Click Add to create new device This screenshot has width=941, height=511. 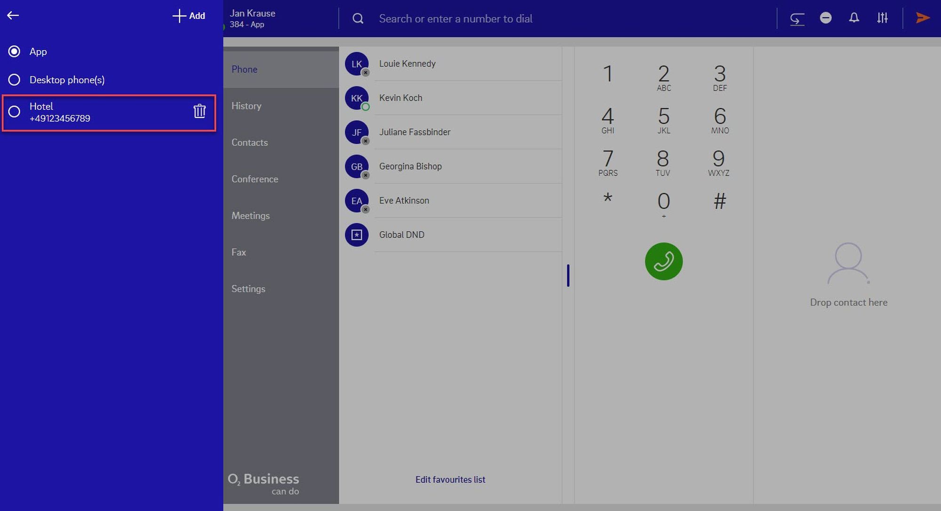[189, 16]
